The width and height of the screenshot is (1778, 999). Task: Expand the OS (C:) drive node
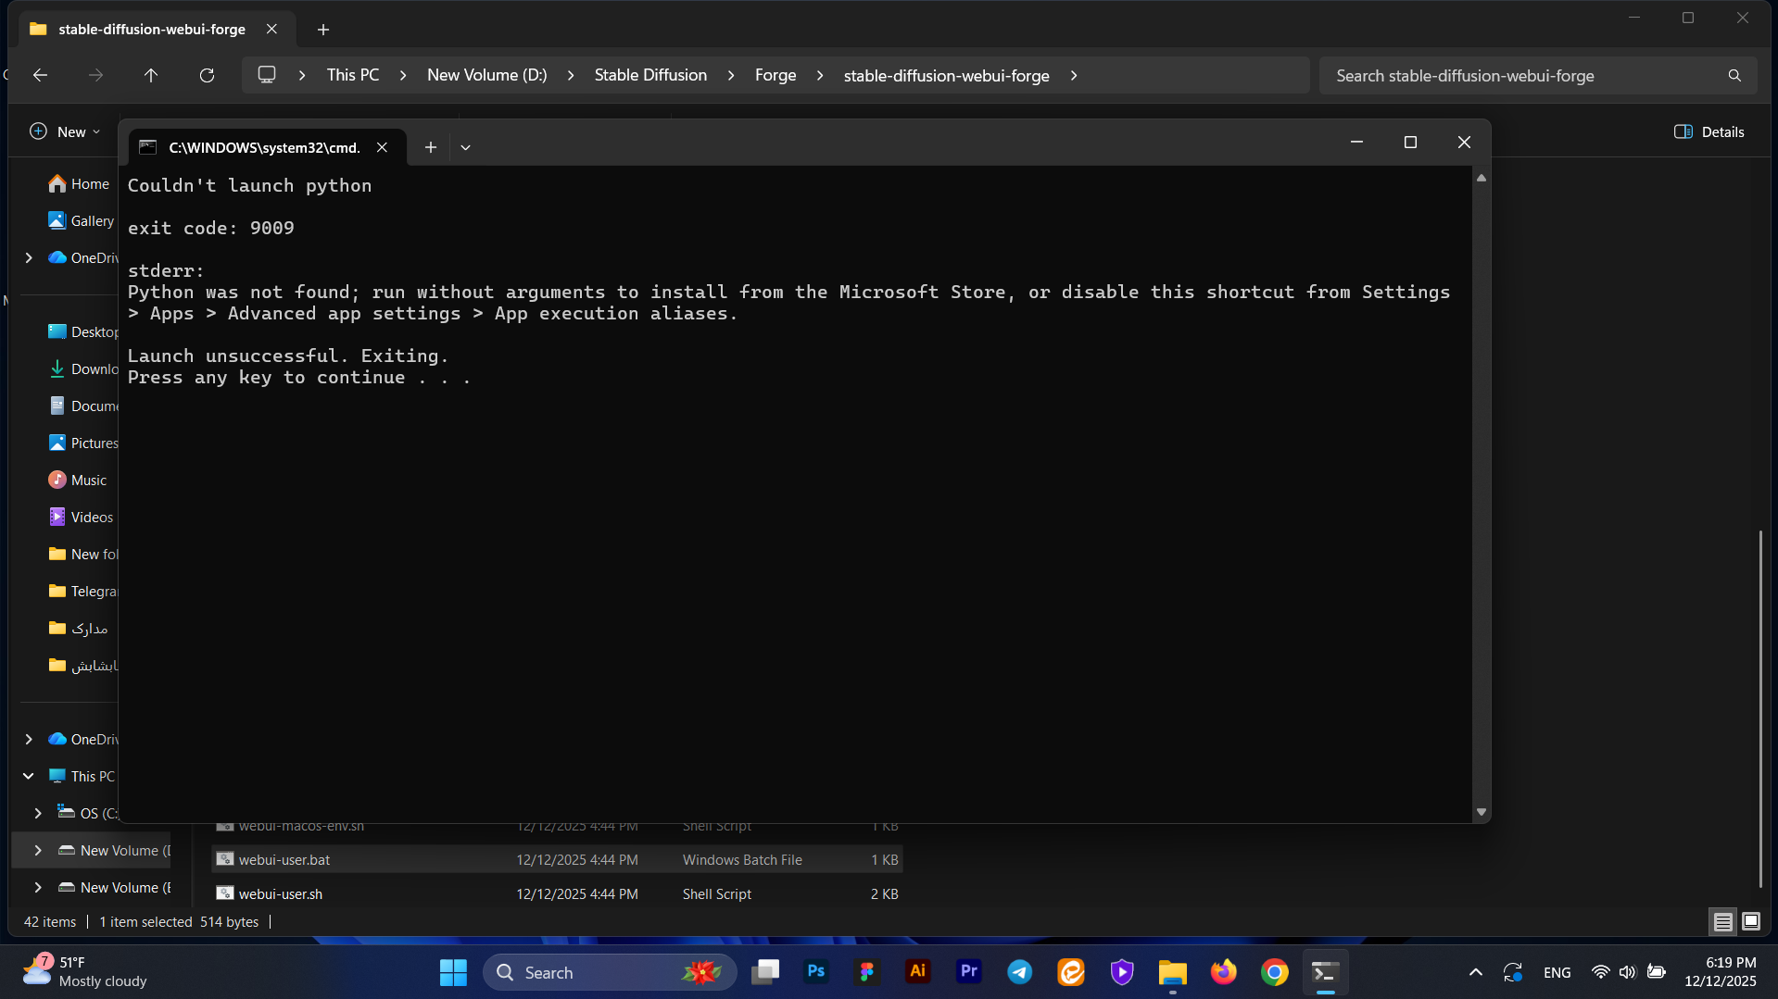(x=38, y=813)
